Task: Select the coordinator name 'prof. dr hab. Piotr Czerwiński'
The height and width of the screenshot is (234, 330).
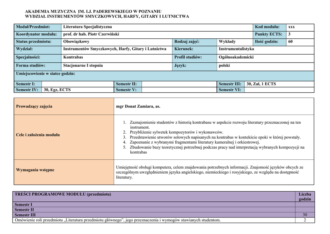Action: (x=91, y=34)
